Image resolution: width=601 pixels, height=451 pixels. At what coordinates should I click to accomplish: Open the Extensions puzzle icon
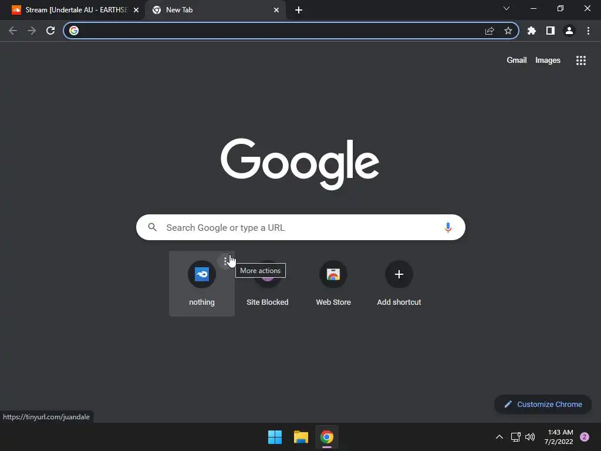pyautogui.click(x=532, y=31)
